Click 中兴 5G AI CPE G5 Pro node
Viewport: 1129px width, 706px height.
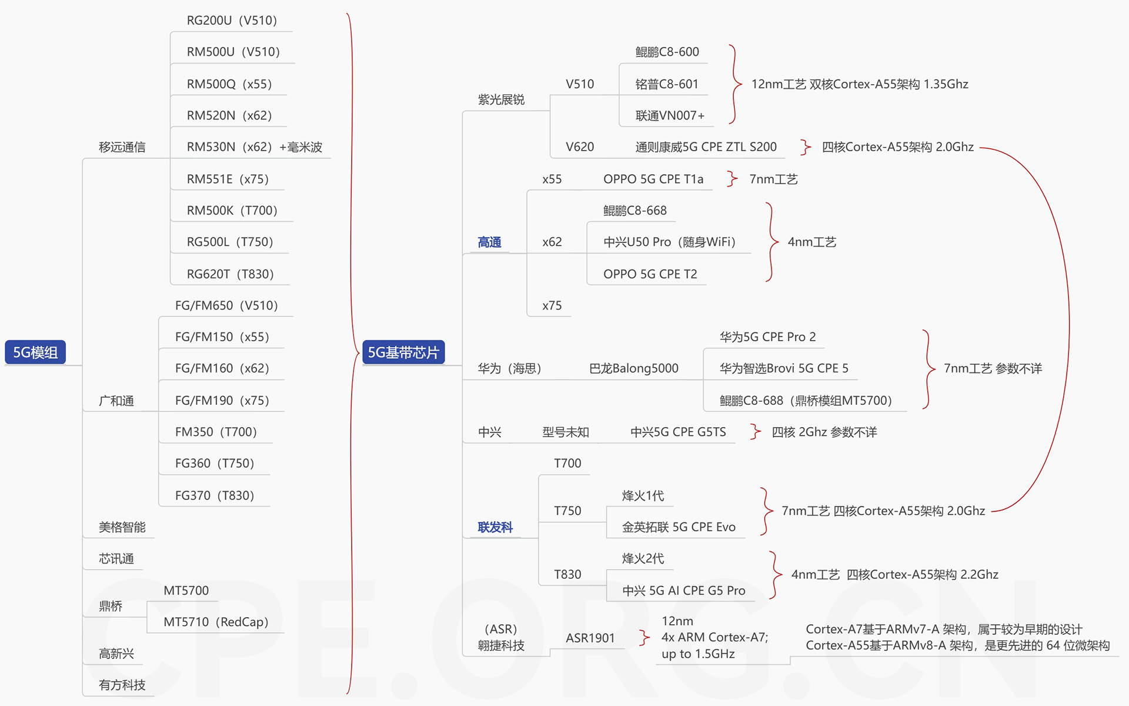(683, 591)
